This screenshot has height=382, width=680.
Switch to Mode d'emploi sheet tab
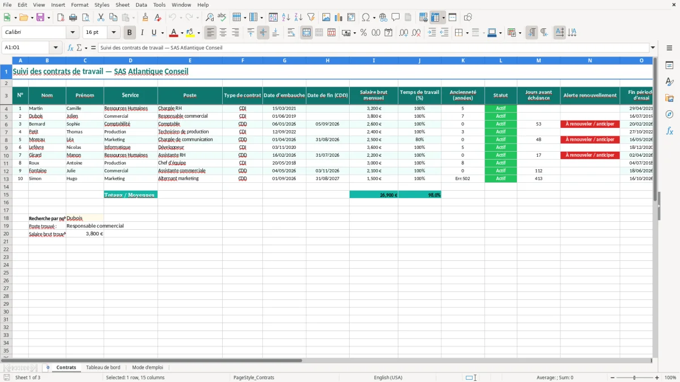[x=147, y=367]
